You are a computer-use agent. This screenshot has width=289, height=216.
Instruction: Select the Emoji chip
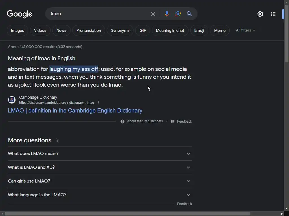(x=199, y=30)
